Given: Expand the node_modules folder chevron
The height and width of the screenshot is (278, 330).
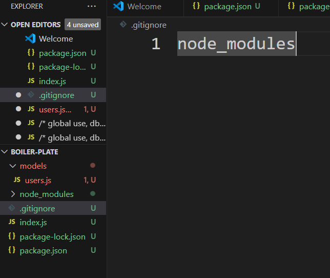Looking at the screenshot, I should [13, 194].
